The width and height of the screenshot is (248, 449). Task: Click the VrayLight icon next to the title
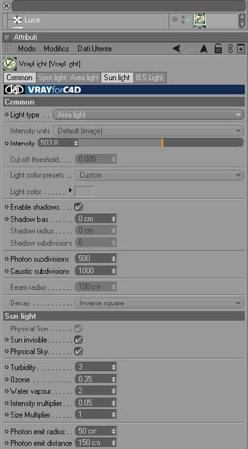coord(10,64)
